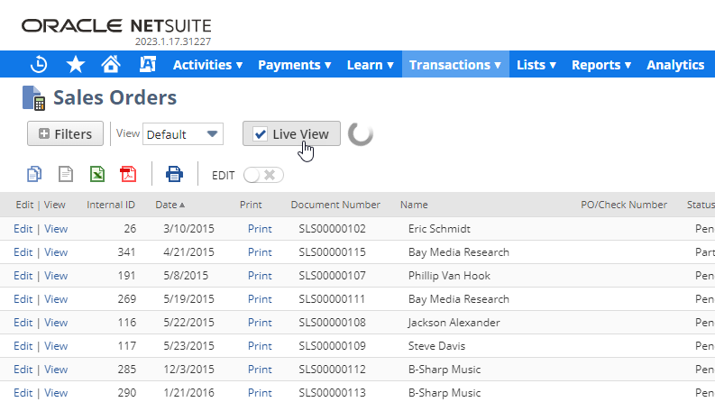View the Jackson Alexander order
This screenshot has height=402, width=715.
point(56,323)
